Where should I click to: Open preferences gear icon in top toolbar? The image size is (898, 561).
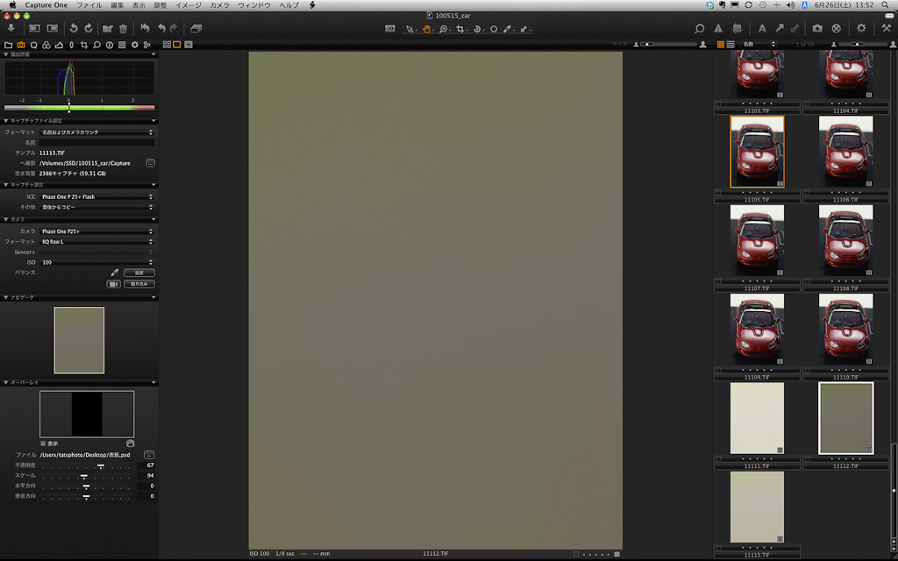point(861,29)
